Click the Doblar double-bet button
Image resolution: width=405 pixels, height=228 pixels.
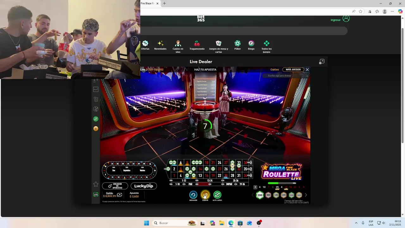pos(205,195)
